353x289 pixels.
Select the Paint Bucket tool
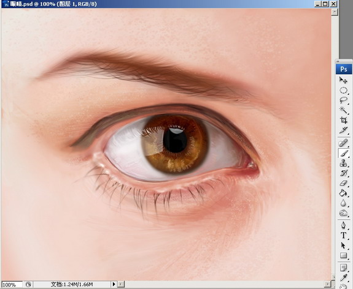(344, 193)
